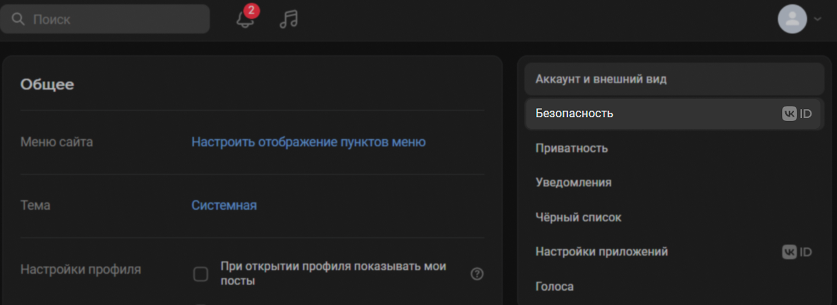837x305 pixels.
Task: Click VK ID badge beside Настройки приложений
Action: (797, 252)
